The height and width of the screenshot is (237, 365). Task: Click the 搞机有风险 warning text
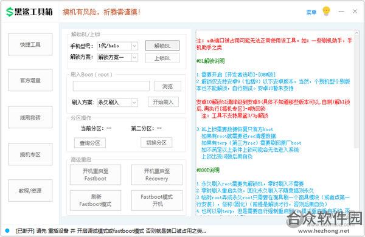(102, 12)
